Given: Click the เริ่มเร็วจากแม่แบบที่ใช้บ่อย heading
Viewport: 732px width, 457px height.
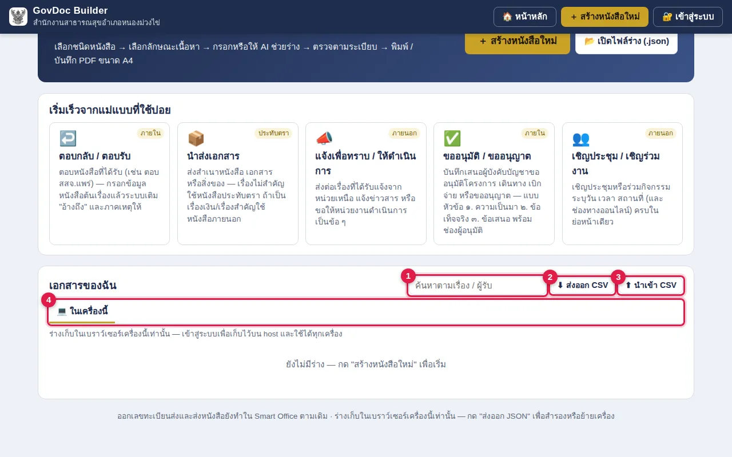Looking at the screenshot, I should [110, 110].
